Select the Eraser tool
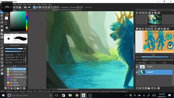Image resolution: width=174 pixels, height=98 pixels. (x=2, y=16)
